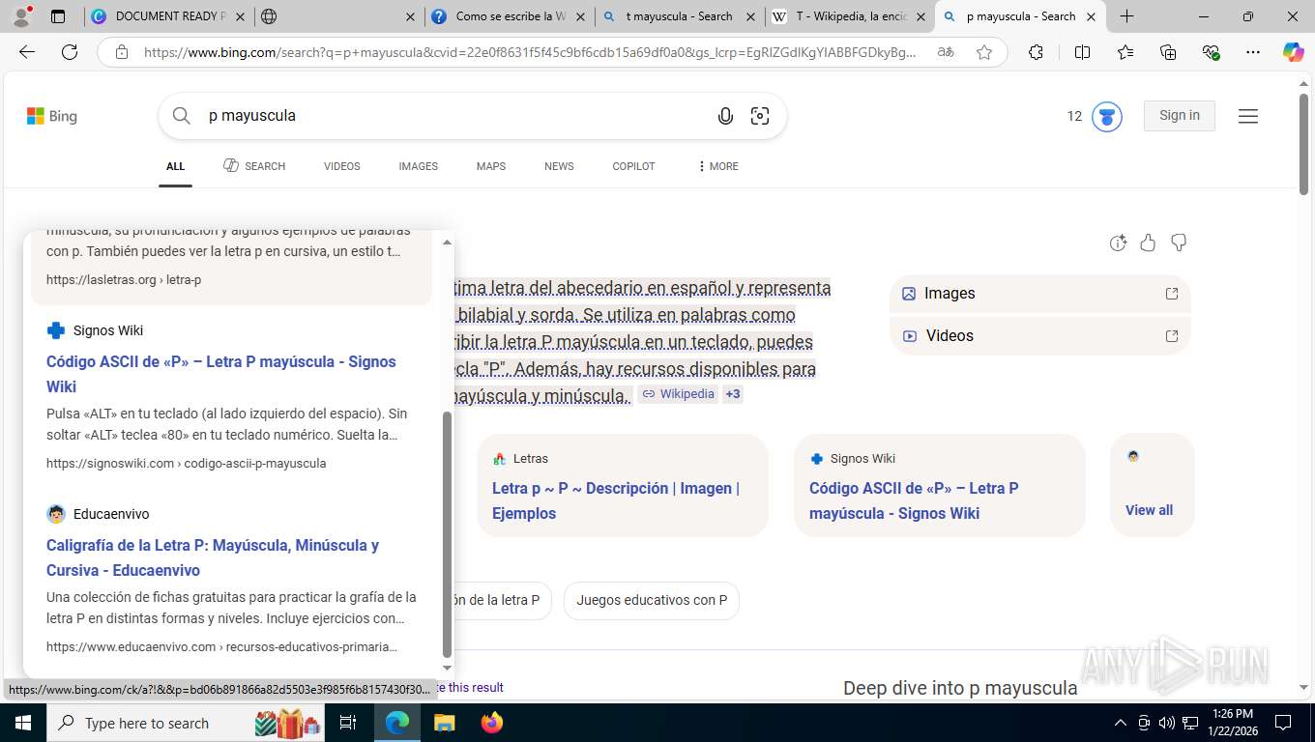The height and width of the screenshot is (742, 1315).
Task: Switch to the COPILOT tab
Action: (x=633, y=166)
